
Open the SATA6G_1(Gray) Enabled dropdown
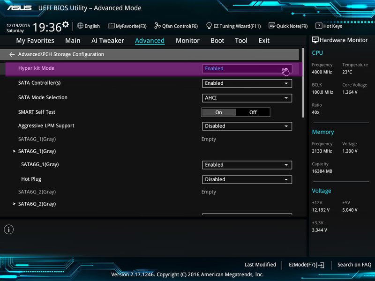pos(247,165)
